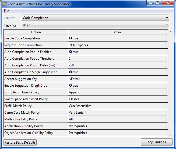Click Restore Basic Defaults button
176x149 pixels.
(x=20, y=142)
